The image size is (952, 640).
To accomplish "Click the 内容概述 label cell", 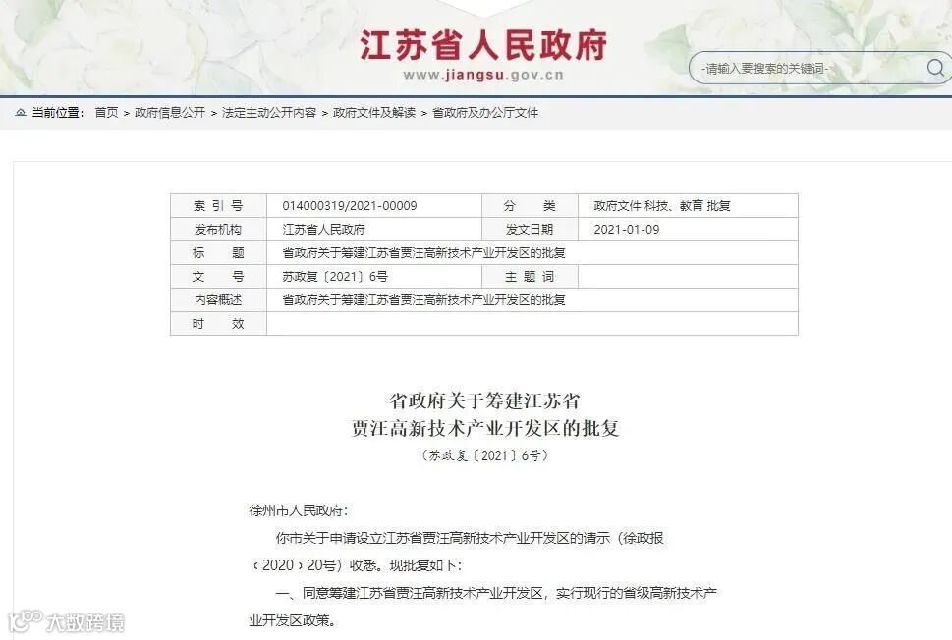I will (218, 300).
